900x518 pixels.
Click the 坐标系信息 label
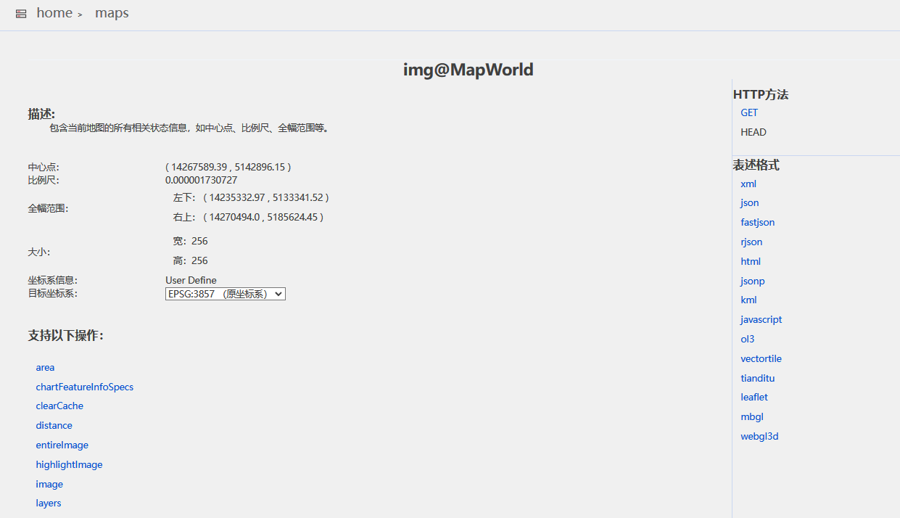(x=53, y=280)
